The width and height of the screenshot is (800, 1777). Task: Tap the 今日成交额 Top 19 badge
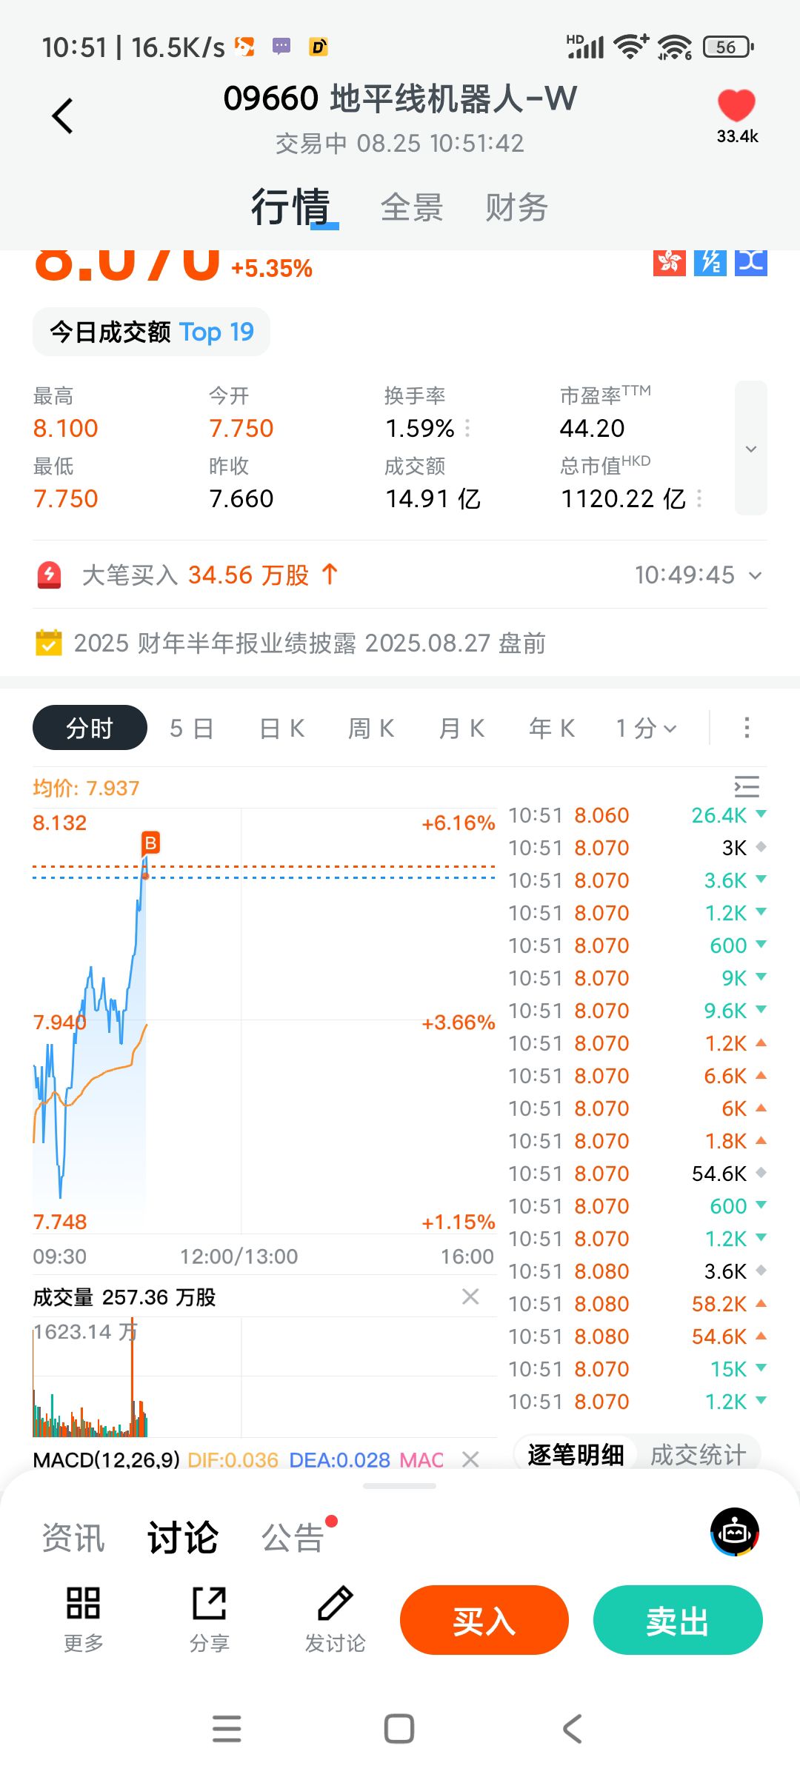[x=152, y=332]
